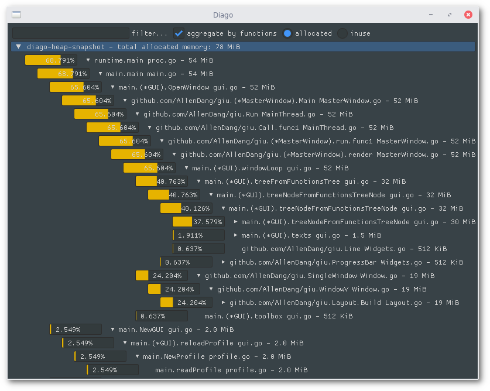Collapse main.(*GUI).reloadProfile node
The image size is (490, 391).
pyautogui.click(x=125, y=342)
